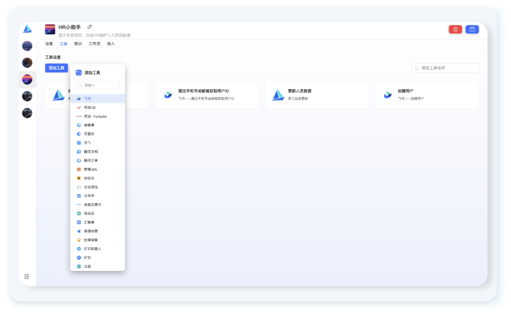This screenshot has height=313, width=511.
Task: Switch to the 设置 tab
Action: [x=49, y=44]
